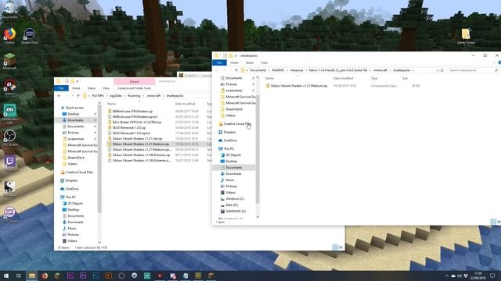Screen dimensions: 501x281
Task: Open Minecraft desktop shortcut
Action: pyautogui.click(x=9, y=62)
